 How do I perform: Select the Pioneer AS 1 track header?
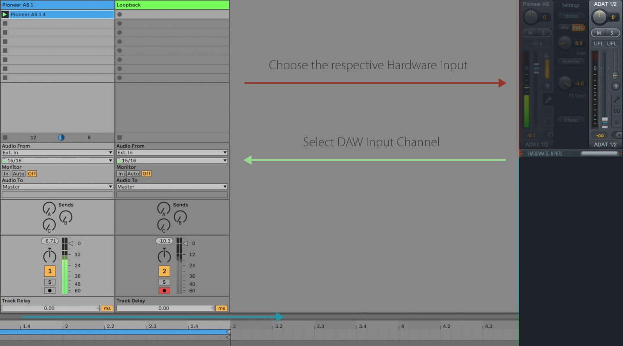[58, 5]
